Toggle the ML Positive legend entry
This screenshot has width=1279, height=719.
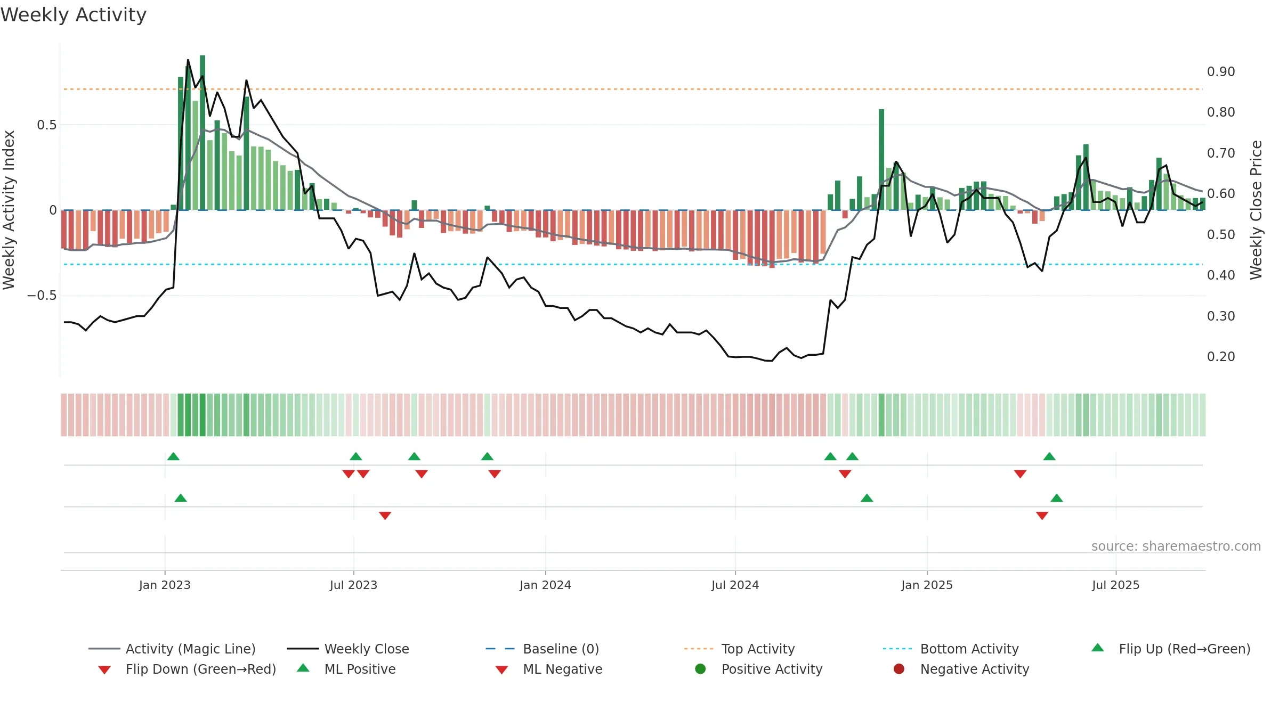click(346, 669)
